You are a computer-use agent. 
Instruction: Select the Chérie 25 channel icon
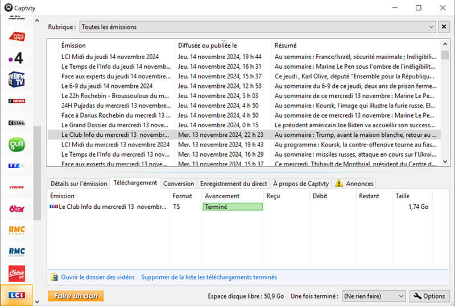coord(16,274)
